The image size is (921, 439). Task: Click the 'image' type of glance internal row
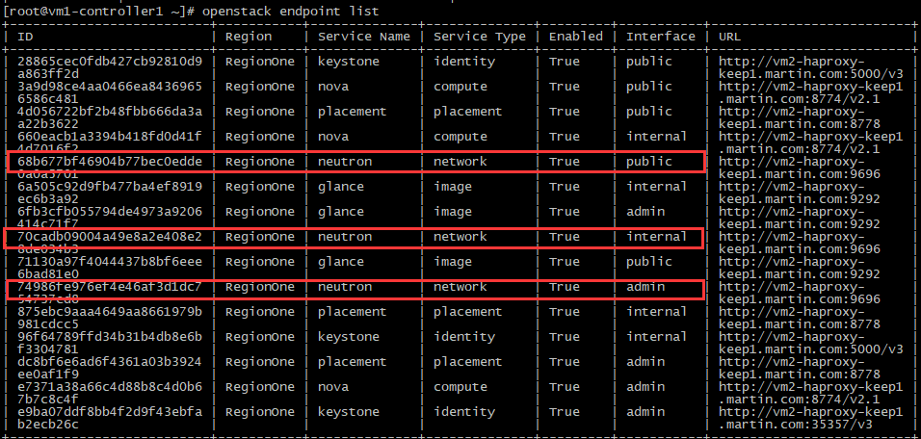tap(453, 187)
